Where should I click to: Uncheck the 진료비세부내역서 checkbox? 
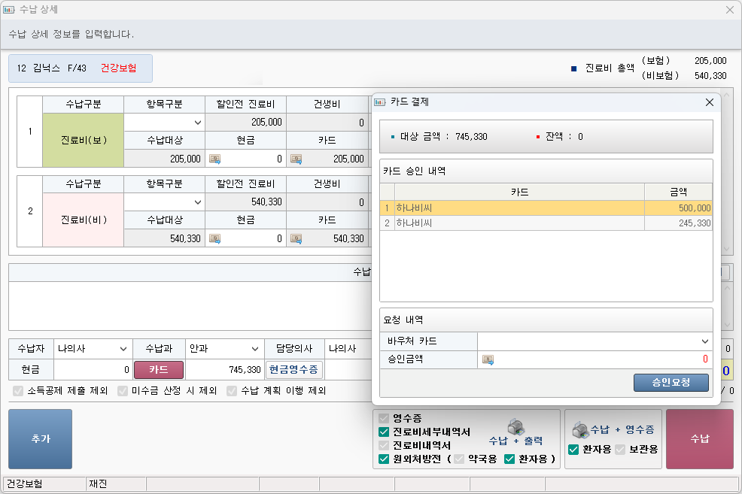click(384, 432)
